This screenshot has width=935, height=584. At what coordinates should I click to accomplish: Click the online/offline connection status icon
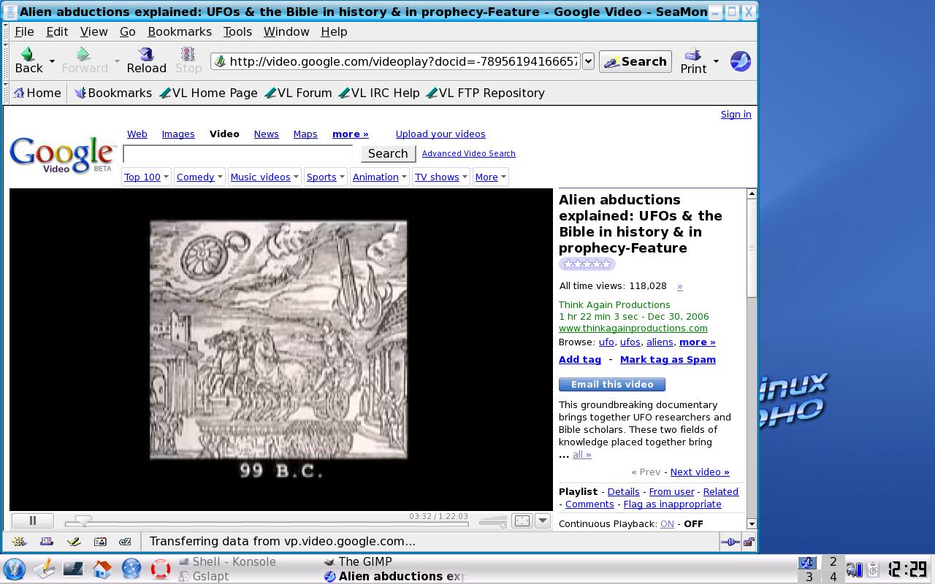730,542
